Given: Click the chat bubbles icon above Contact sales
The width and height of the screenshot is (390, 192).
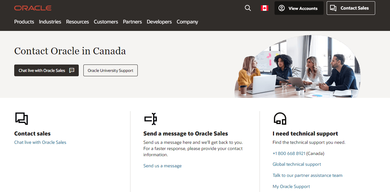Looking at the screenshot, I should (22, 119).
